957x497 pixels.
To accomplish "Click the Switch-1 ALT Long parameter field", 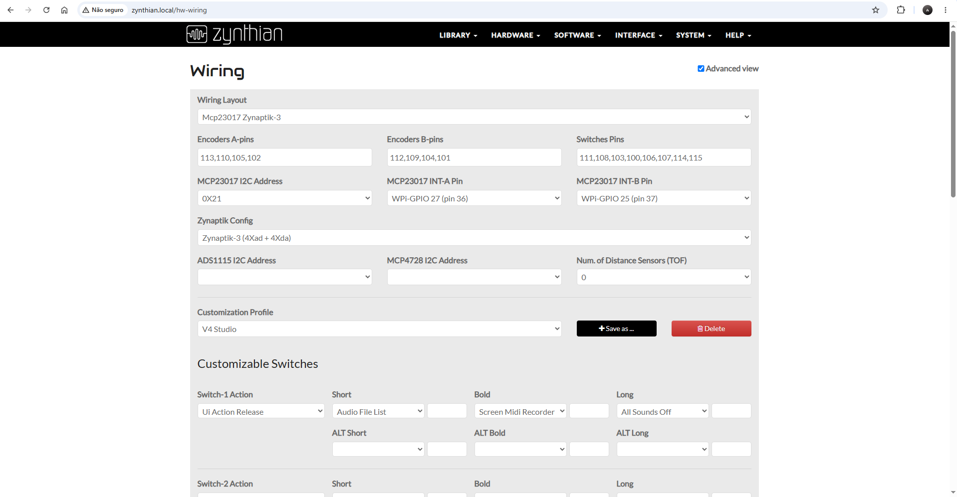I will (731, 449).
